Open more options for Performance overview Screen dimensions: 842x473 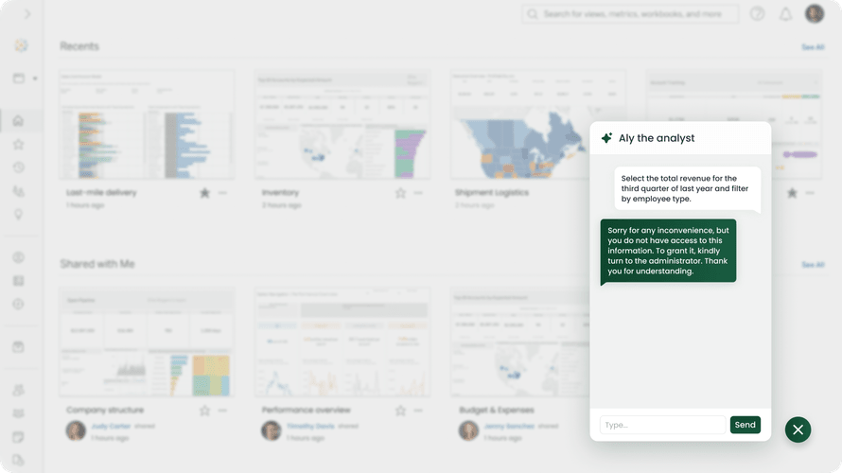(x=418, y=411)
